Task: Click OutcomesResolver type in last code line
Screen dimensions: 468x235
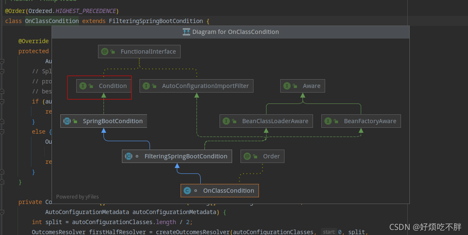Action: point(59,232)
